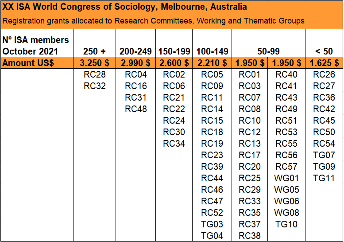This screenshot has width=344, height=242.
Task: Click the 2.990 $ amount cell
Action: 135,63
